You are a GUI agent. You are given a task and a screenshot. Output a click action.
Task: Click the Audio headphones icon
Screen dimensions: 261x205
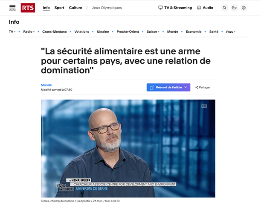click(x=199, y=8)
